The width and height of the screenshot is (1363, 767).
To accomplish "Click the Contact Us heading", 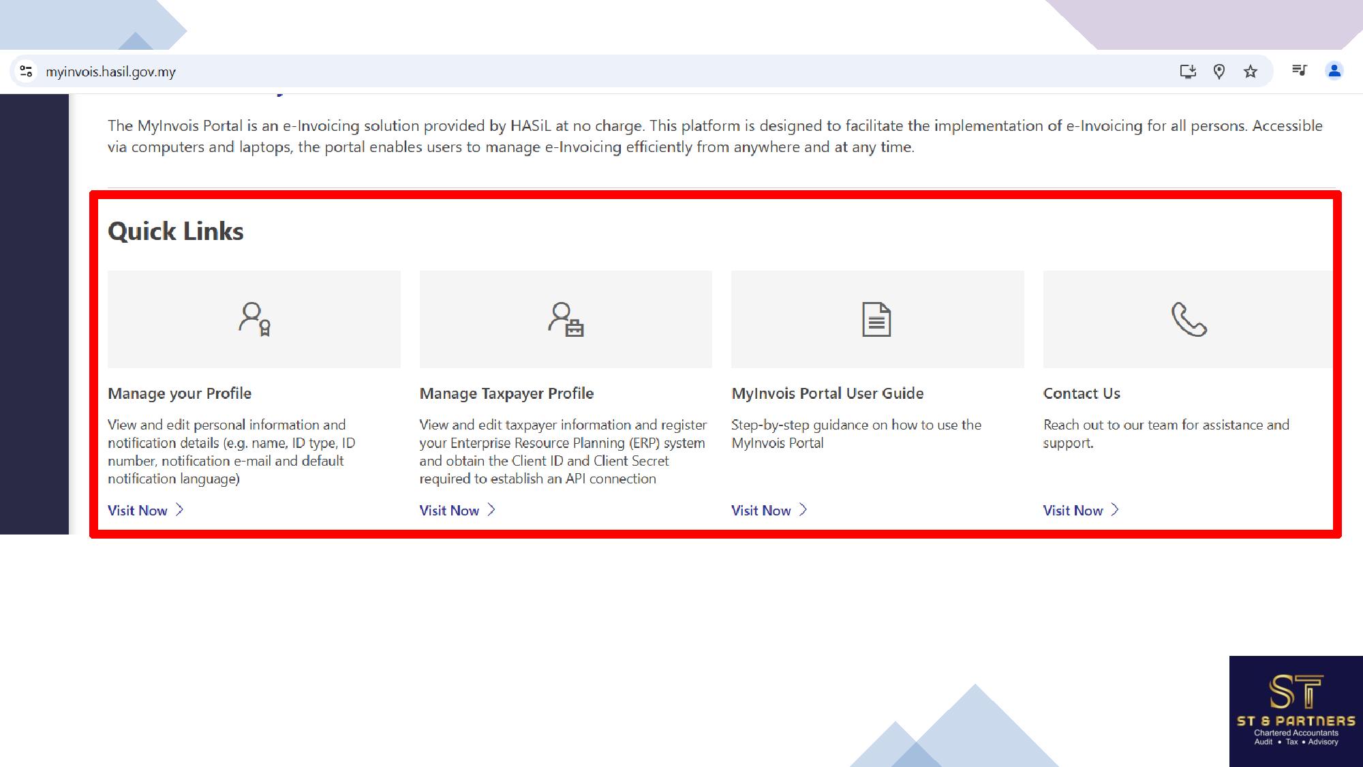I will click(x=1082, y=393).
